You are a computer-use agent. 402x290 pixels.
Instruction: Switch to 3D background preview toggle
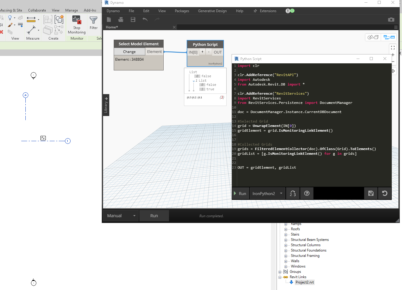pyautogui.click(x=373, y=37)
